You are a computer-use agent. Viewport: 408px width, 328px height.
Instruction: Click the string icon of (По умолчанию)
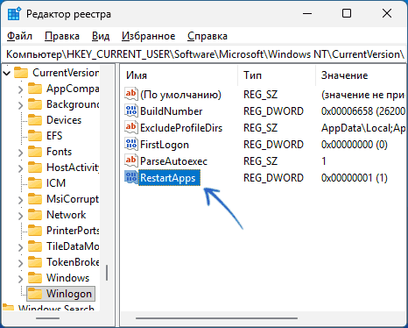130,94
